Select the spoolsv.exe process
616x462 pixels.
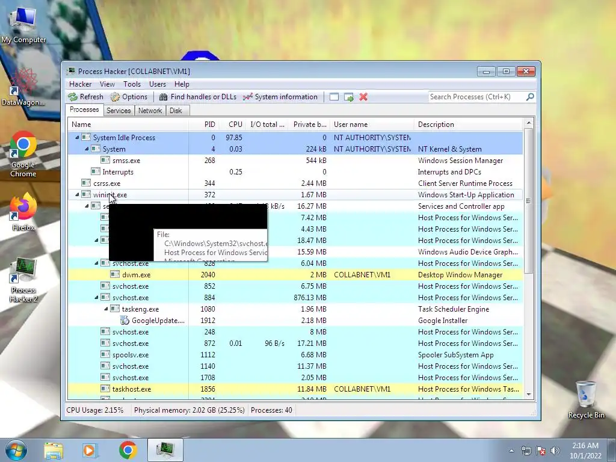(x=295, y=355)
